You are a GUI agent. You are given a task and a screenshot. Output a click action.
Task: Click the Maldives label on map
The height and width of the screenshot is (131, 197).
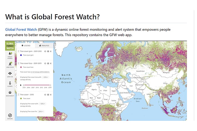pos(145,108)
